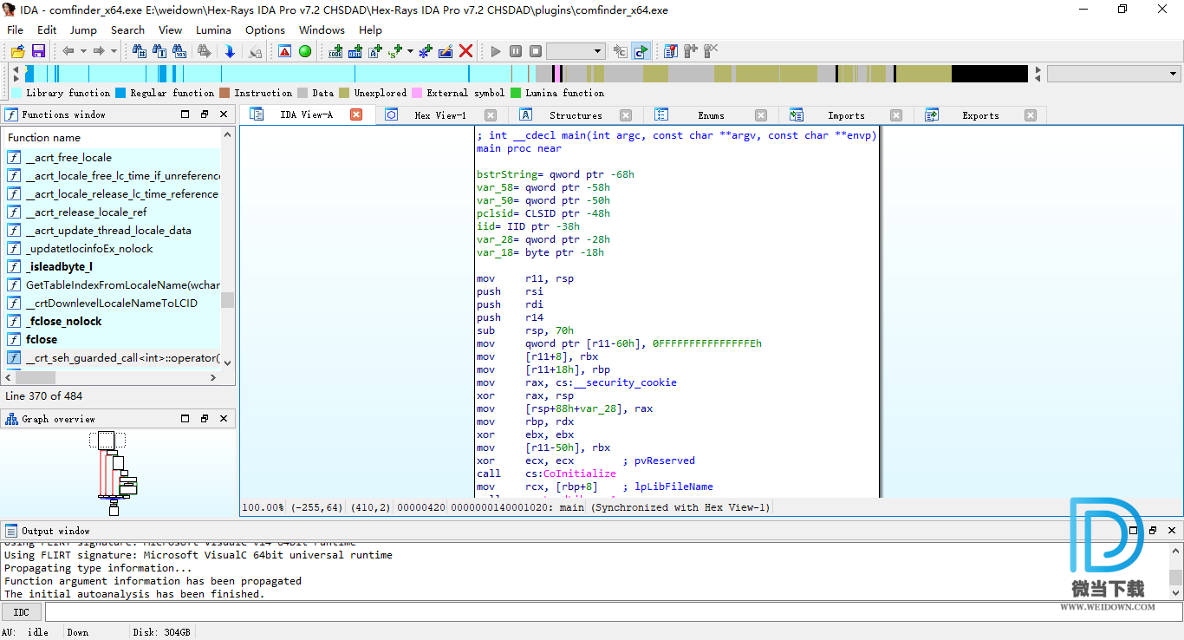This screenshot has height=640, width=1184.
Task: Close the IDA View-A tab
Action: (356, 114)
